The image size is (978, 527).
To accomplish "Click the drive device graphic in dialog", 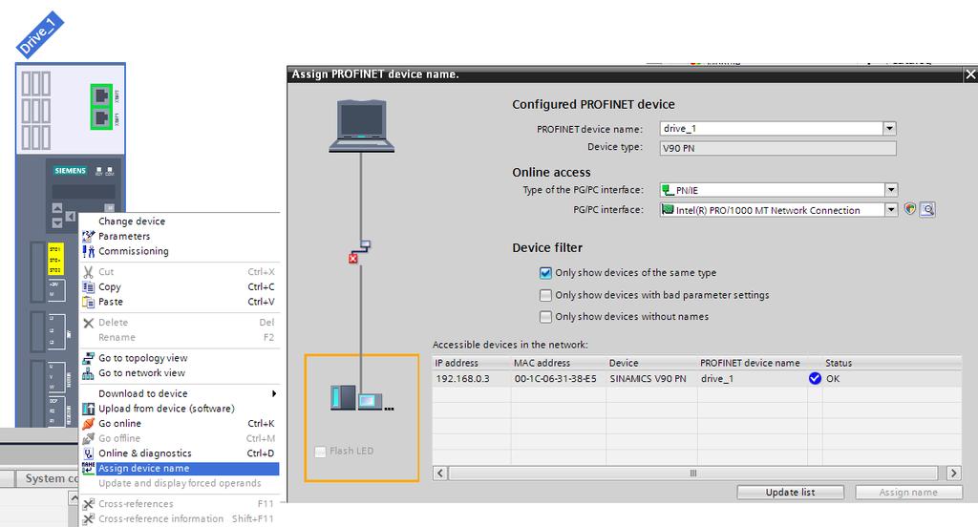I will pos(360,397).
